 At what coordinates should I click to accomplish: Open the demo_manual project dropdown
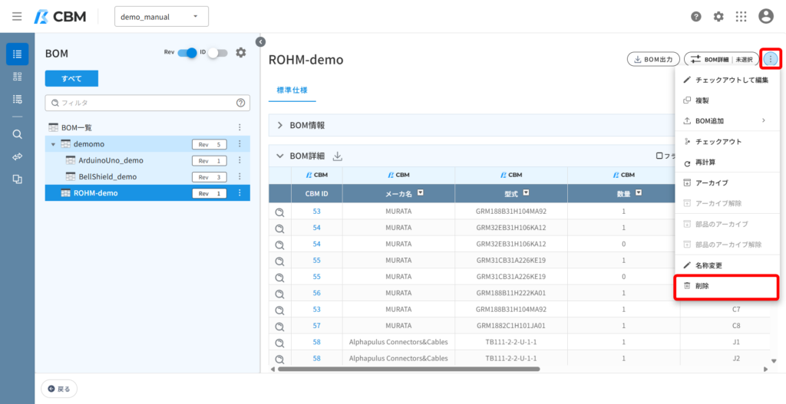[161, 17]
